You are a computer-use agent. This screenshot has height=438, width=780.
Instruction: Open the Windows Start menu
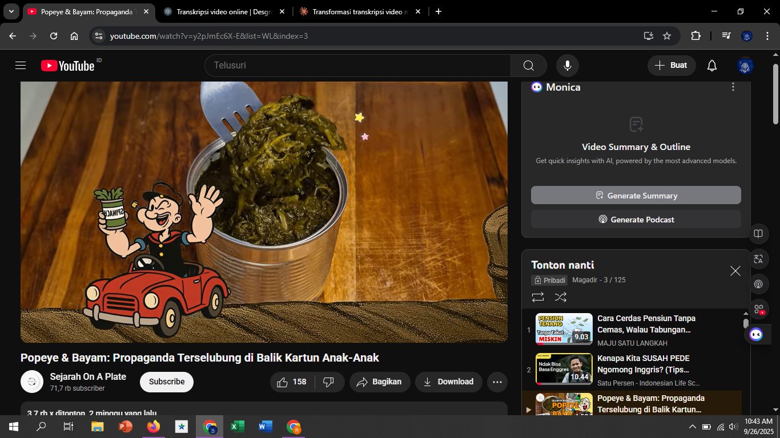tap(14, 427)
